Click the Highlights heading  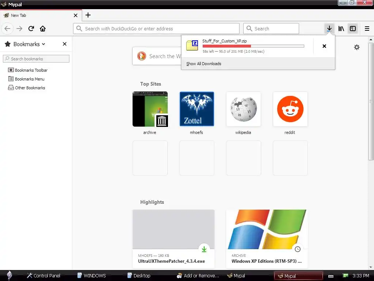pos(152,202)
